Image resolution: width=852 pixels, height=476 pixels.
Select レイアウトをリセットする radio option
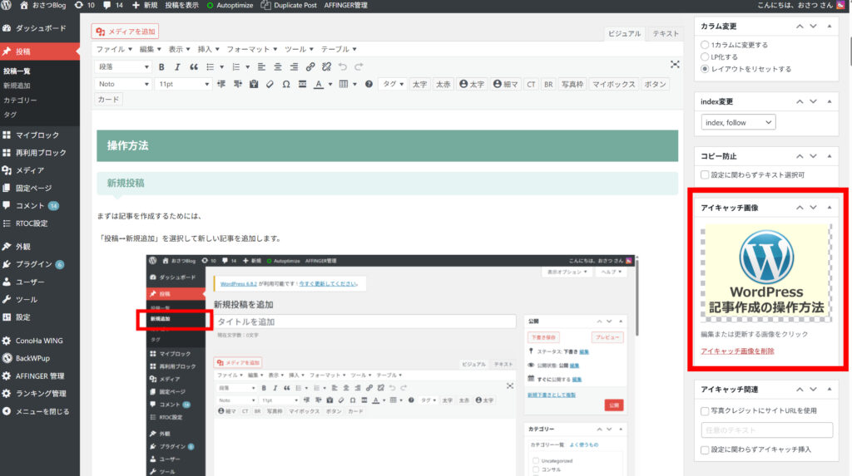pos(705,69)
